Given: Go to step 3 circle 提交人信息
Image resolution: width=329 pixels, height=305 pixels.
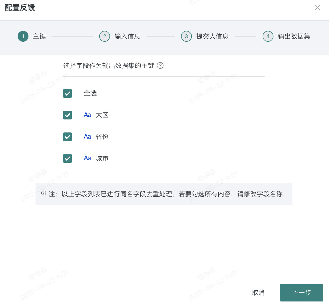Looking at the screenshot, I should (186, 36).
